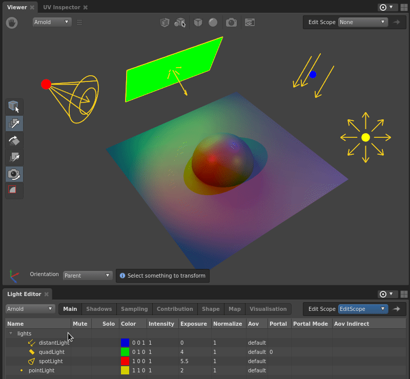
Task: Collapse the lights tree group
Action: coord(11,333)
